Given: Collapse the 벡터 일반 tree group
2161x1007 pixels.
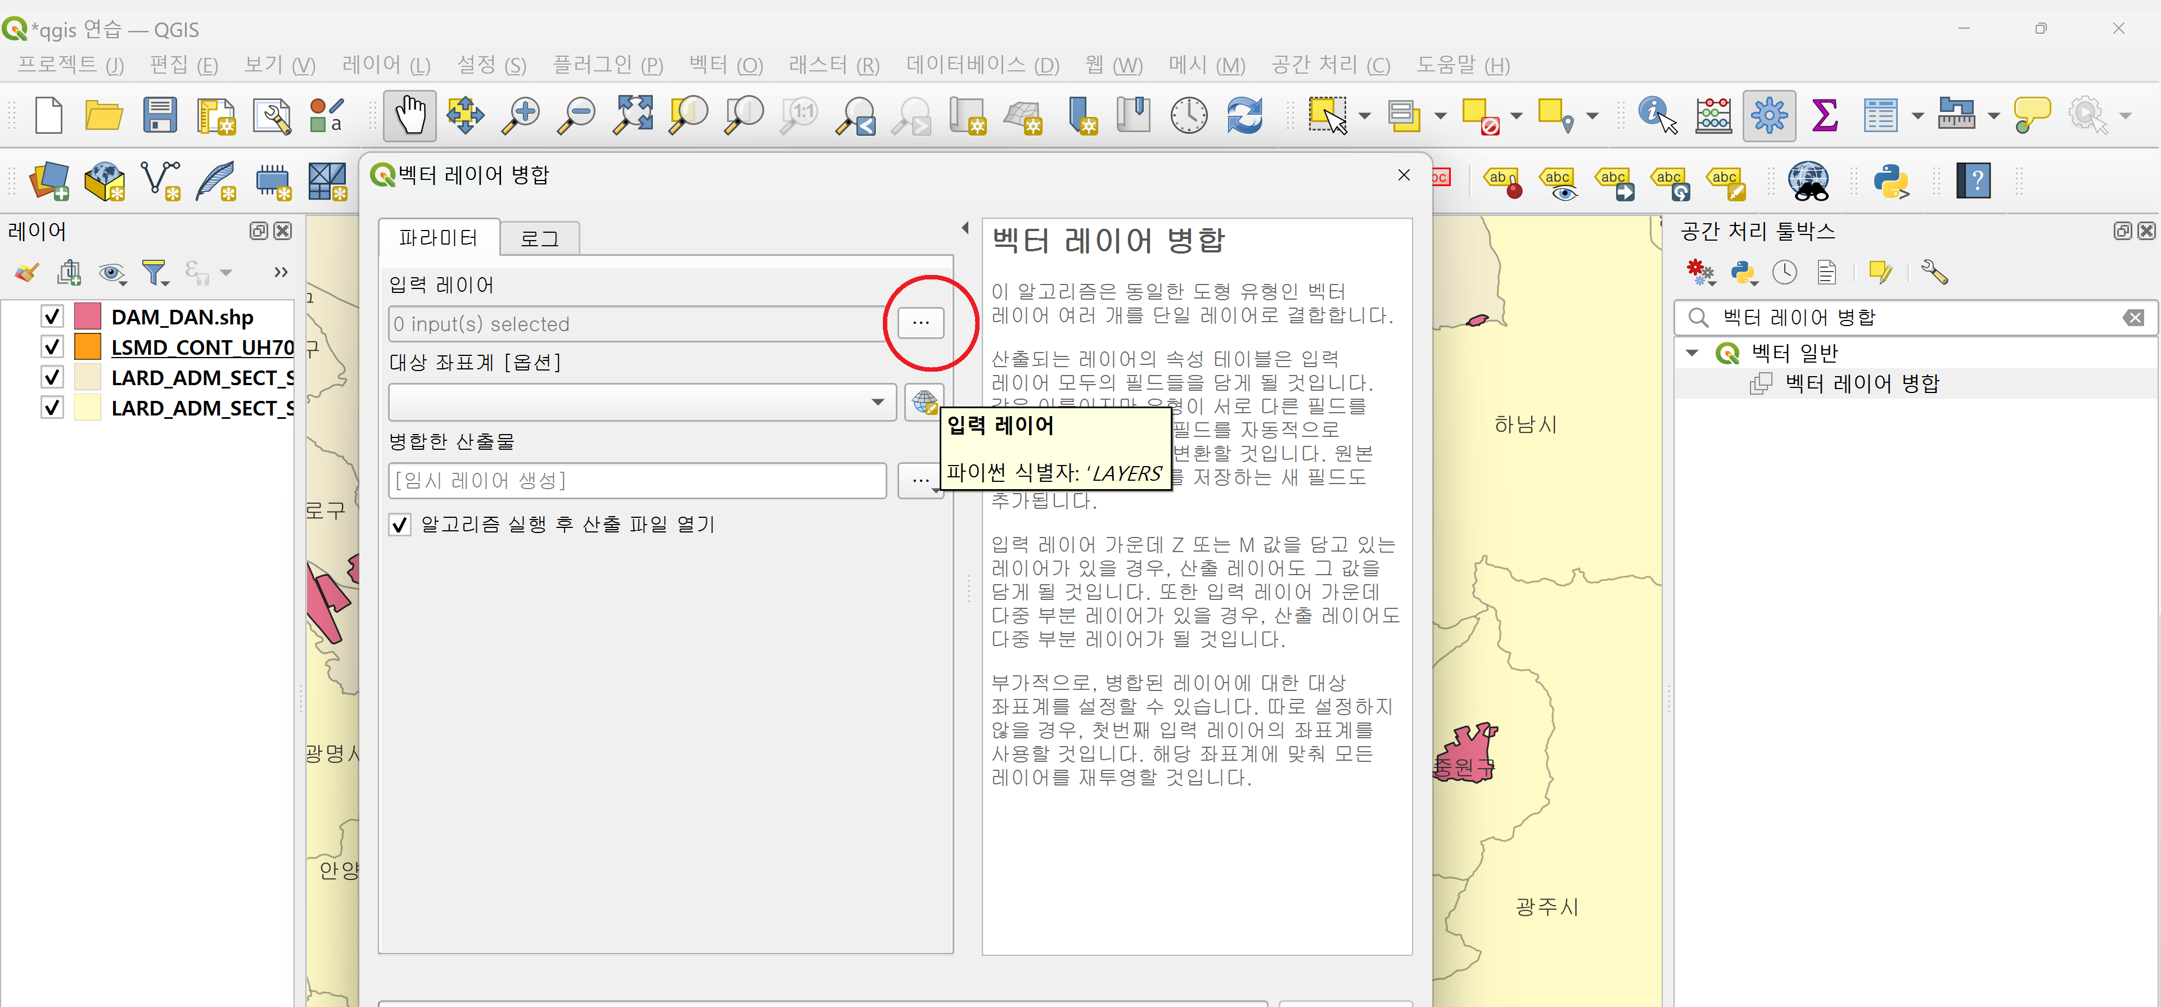Looking at the screenshot, I should [1691, 353].
